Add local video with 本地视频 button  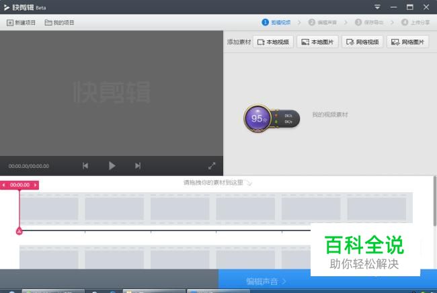(x=273, y=42)
